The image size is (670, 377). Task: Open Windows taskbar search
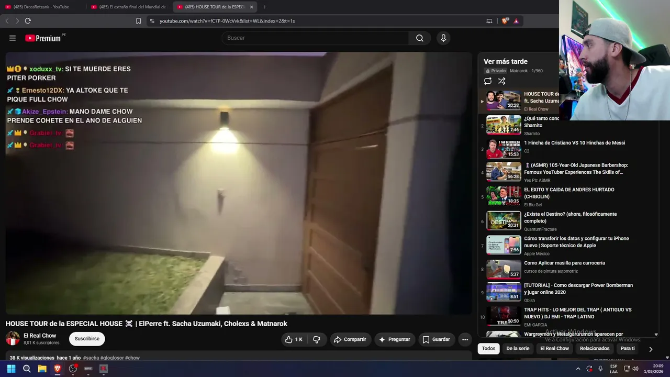click(x=27, y=369)
